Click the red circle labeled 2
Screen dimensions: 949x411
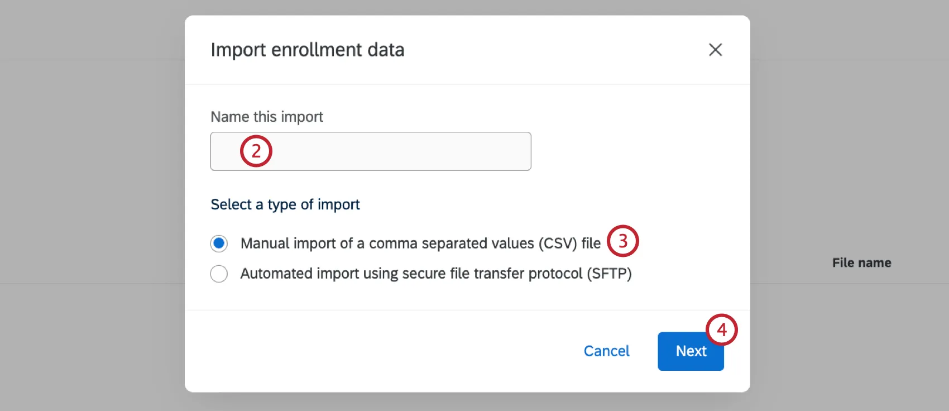(255, 151)
